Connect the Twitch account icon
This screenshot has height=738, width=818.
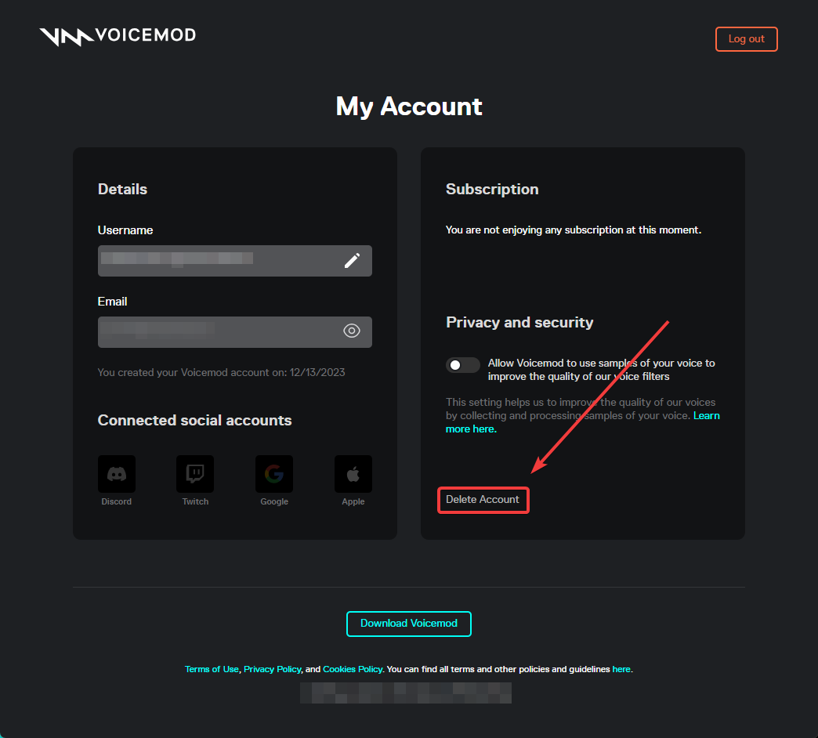[195, 473]
